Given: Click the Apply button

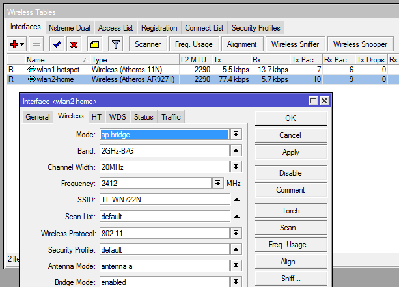Looking at the screenshot, I should 290,152.
